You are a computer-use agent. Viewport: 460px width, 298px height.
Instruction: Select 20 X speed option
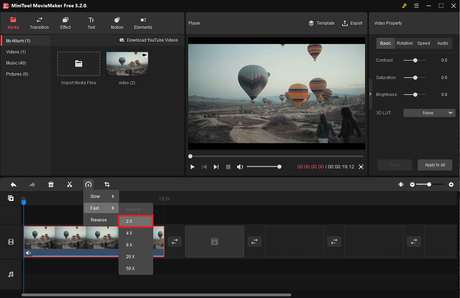pos(135,256)
